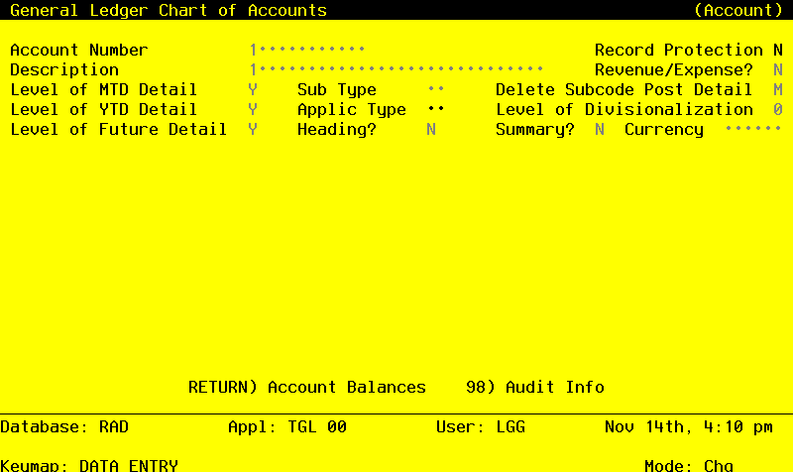
Task: Click the 'Keymap: DATA ENTRY' status text
Action: (89, 465)
